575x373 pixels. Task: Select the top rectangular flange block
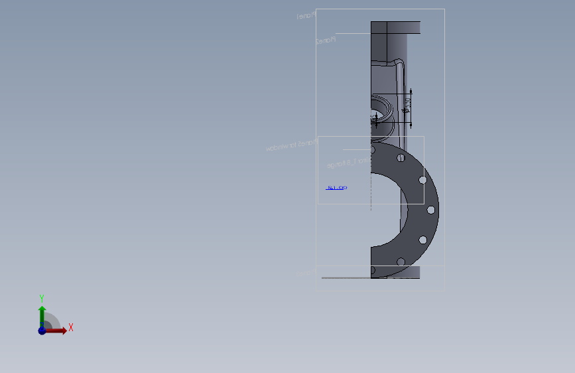coord(395,27)
